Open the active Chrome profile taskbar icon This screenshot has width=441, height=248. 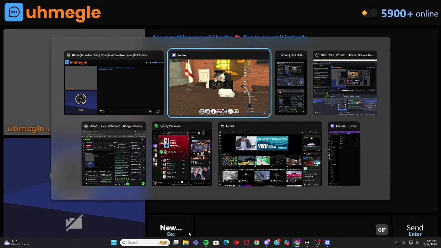click(297, 242)
